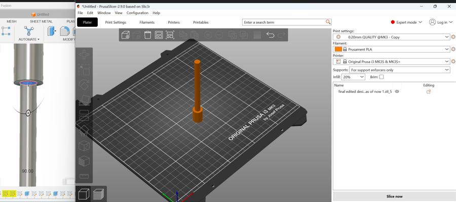Click the Remove instance minus icon
The width and height of the screenshot is (456, 202).
[x=219, y=35]
